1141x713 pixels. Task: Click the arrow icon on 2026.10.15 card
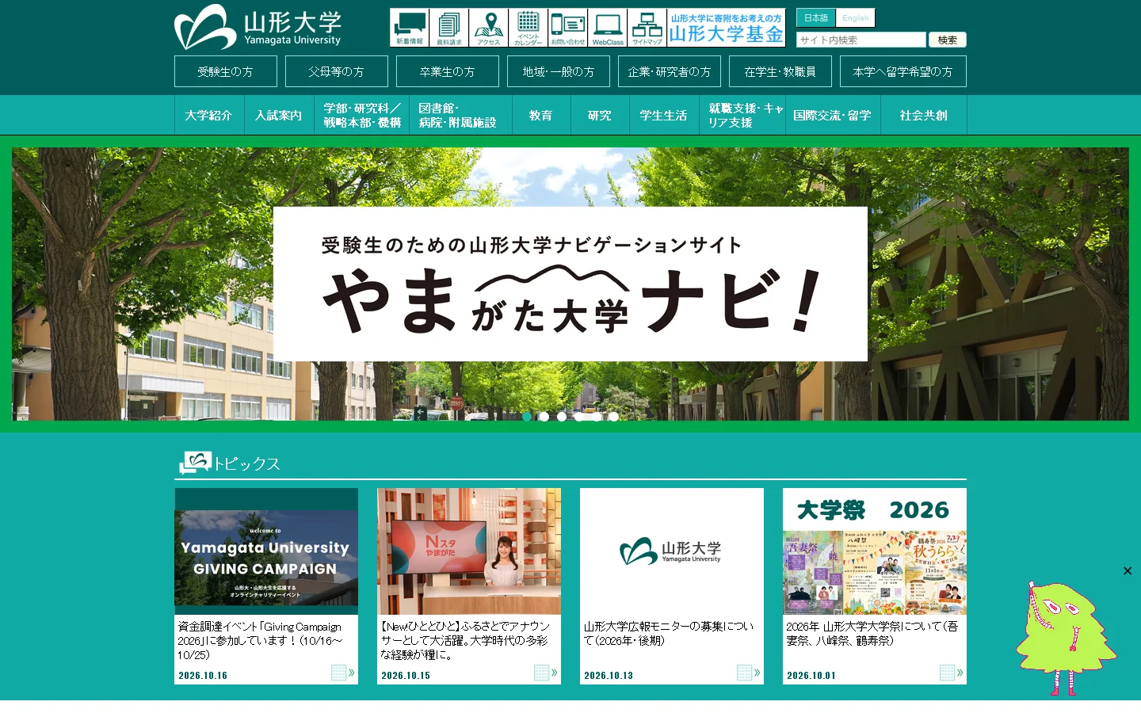(546, 673)
